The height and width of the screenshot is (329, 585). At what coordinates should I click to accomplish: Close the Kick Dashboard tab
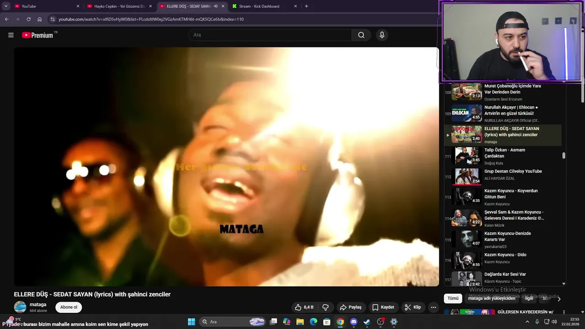point(295,6)
